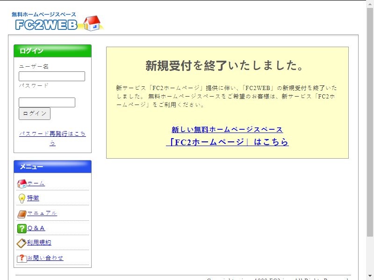Open the 特徴 features link
Image resolution: width=374 pixels, height=280 pixels.
(x=33, y=198)
